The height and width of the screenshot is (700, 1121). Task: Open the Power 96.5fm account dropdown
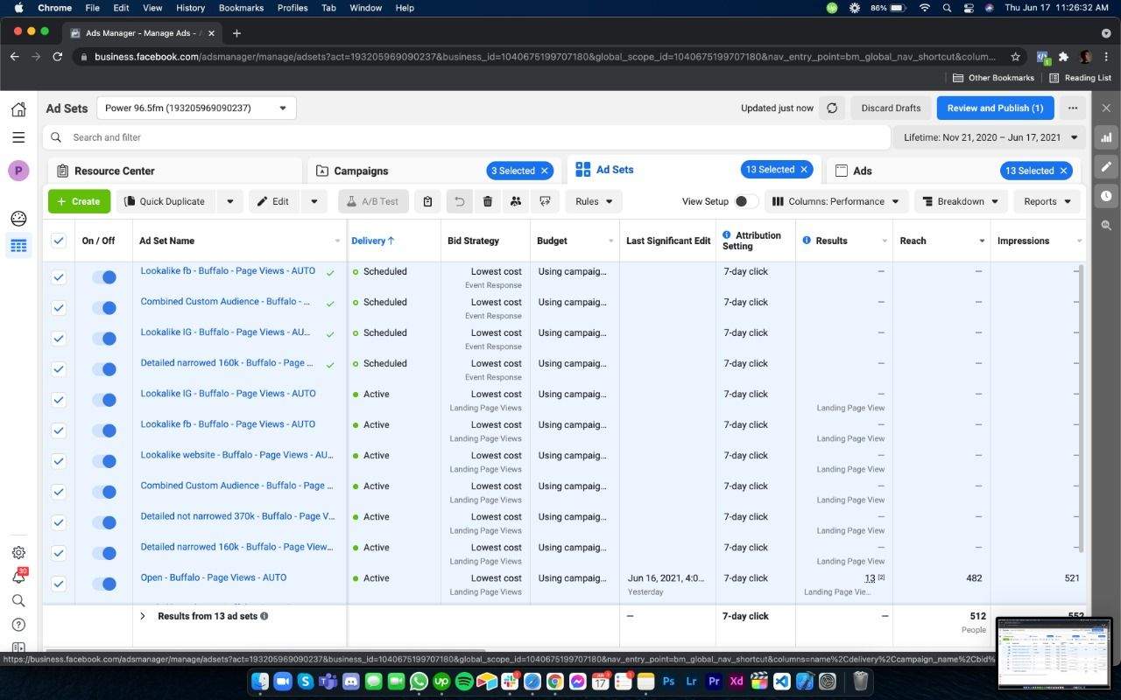[196, 108]
